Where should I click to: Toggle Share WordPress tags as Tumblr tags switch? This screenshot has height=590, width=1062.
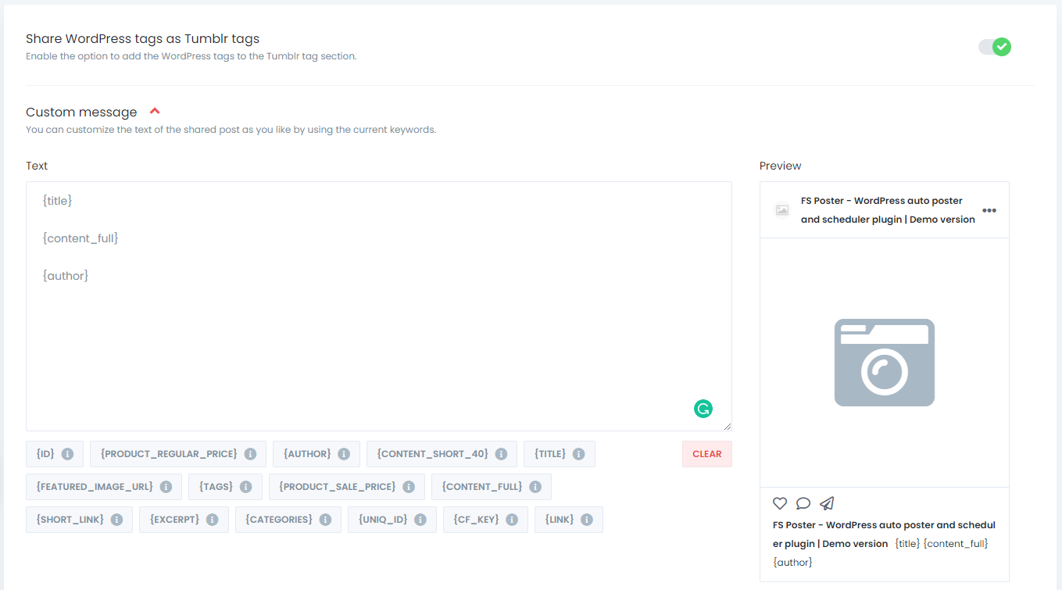click(x=995, y=47)
